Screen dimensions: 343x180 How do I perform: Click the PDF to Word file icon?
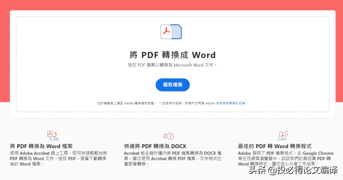coord(171,32)
